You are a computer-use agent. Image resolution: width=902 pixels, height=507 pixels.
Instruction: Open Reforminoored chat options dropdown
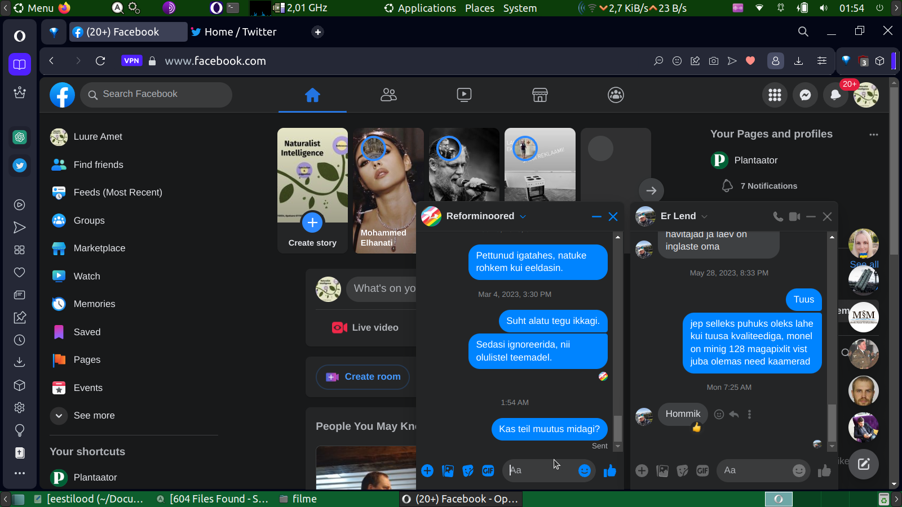point(523,216)
